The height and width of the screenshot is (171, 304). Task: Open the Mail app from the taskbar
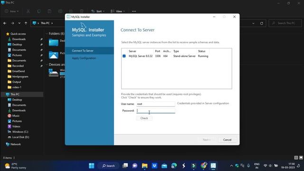164,166
